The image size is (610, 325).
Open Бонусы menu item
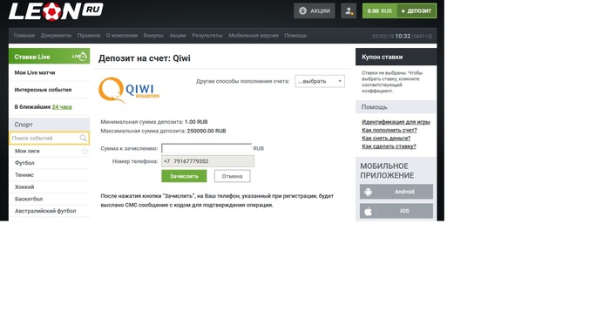point(153,36)
